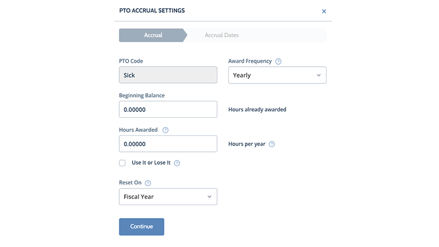Viewport: 439px width, 247px height.
Task: Click the "Hours per year" text label
Action: point(247,144)
